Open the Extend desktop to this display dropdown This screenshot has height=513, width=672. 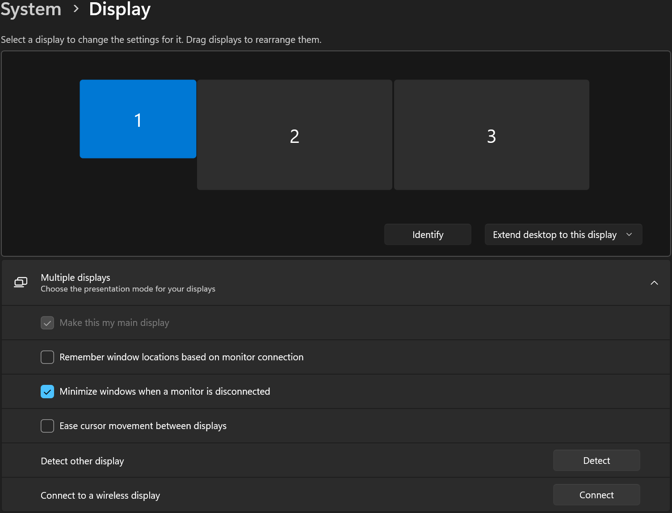click(563, 234)
